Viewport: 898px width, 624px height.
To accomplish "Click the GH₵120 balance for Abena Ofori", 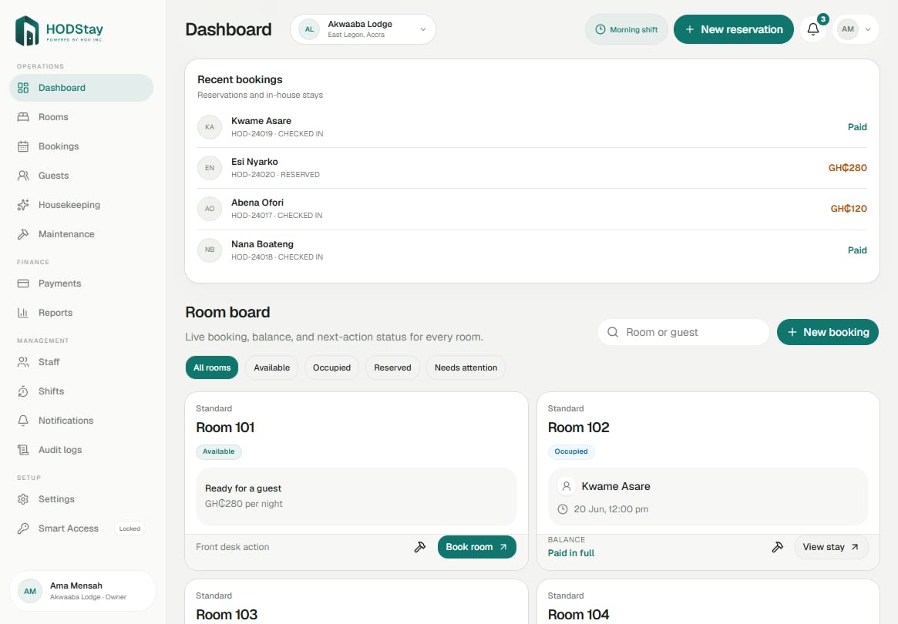I will click(x=849, y=209).
